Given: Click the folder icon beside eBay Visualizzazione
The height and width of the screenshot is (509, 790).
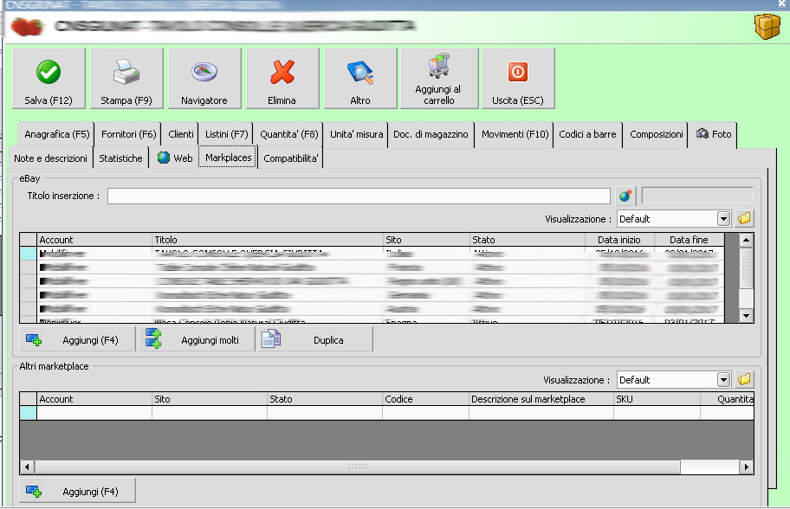Looking at the screenshot, I should [x=744, y=218].
